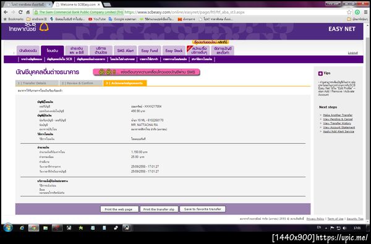
Task: Open the SMS Alert tab
Action: 126,51
